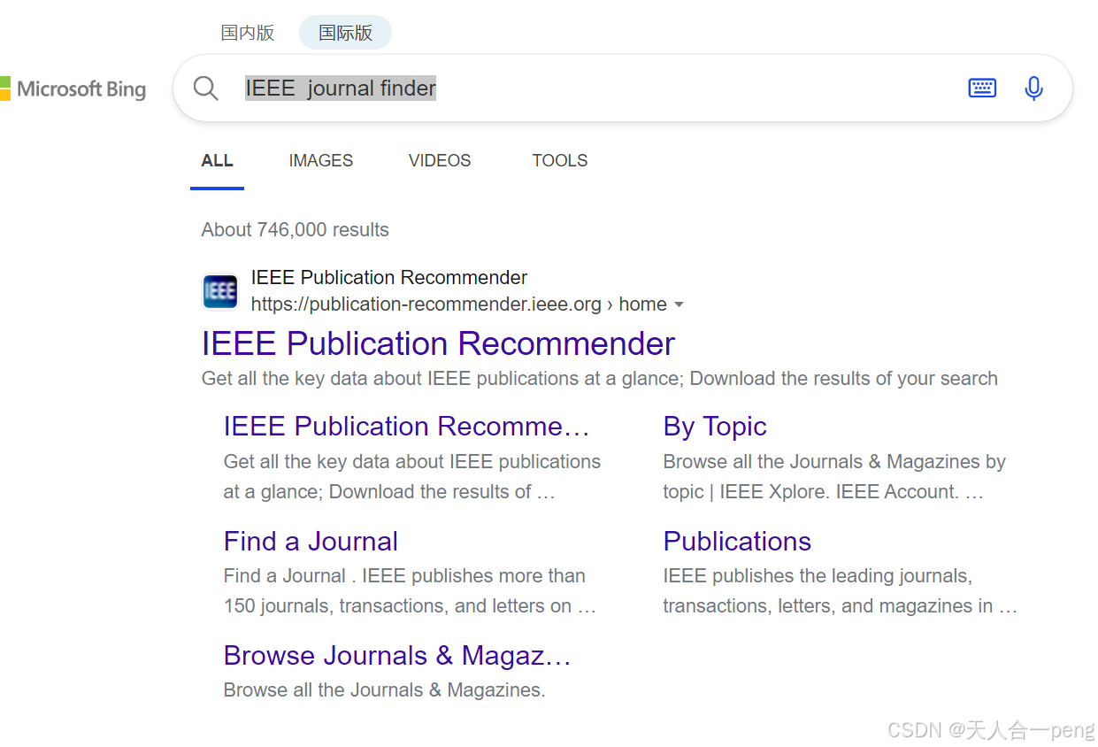Keep ALL results view selected
The image size is (1098, 747).
tap(217, 160)
